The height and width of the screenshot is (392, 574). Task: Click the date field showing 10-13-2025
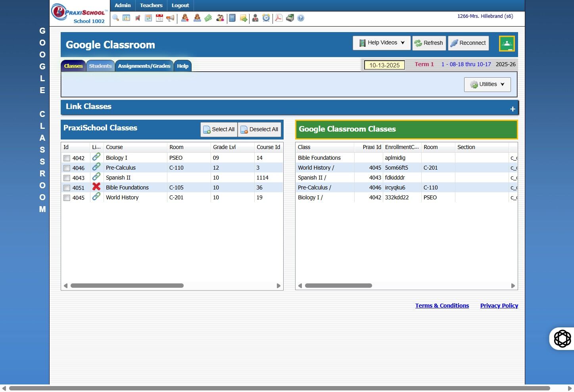(384, 65)
